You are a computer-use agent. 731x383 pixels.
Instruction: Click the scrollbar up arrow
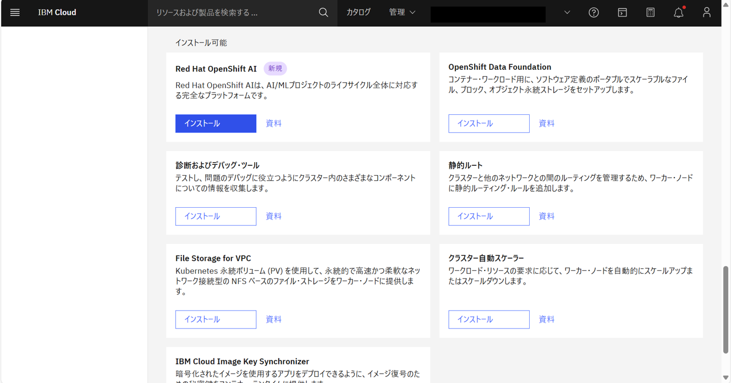[x=725, y=4]
